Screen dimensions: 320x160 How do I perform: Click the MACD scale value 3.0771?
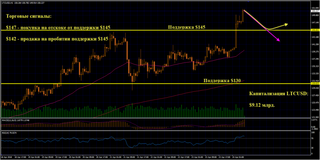click(x=314, y=120)
